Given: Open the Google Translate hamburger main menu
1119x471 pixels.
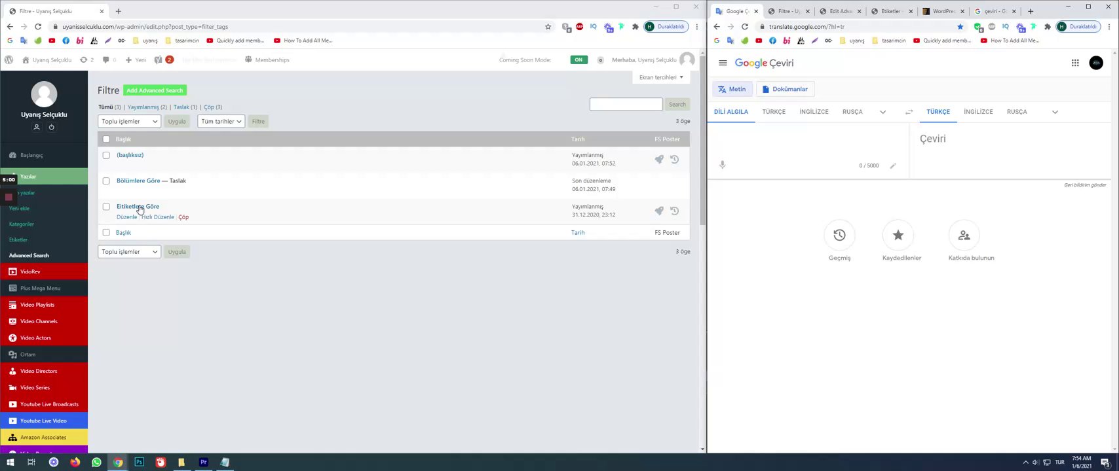Looking at the screenshot, I should 723,63.
